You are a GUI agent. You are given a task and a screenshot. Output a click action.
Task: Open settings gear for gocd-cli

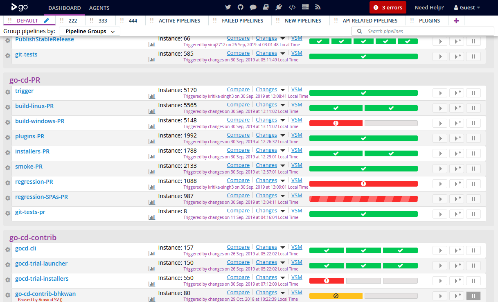pos(7,250)
